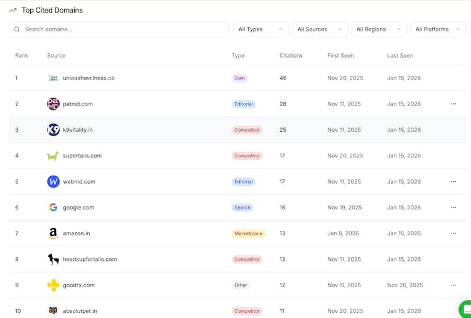Click the goodrx.com yellow plus icon
This screenshot has width=471, height=318.
pyautogui.click(x=53, y=285)
